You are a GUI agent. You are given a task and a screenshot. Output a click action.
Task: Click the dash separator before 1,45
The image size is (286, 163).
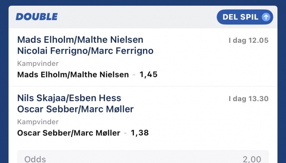[x=134, y=75]
